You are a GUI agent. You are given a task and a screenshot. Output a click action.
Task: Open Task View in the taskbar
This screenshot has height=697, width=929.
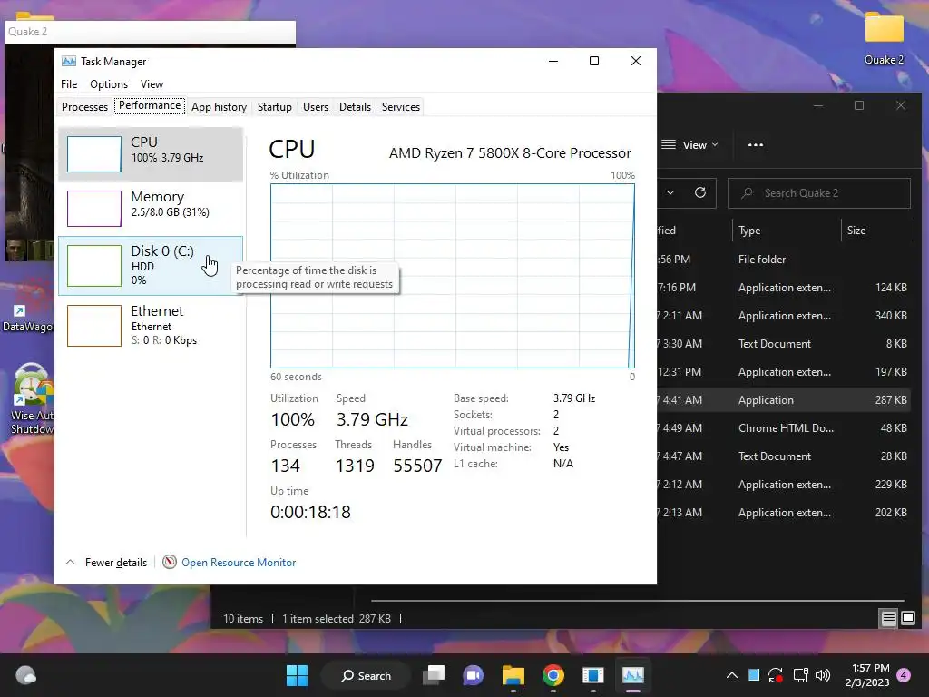coord(434,675)
